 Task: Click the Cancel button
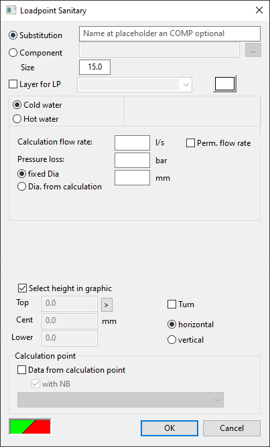(232, 428)
